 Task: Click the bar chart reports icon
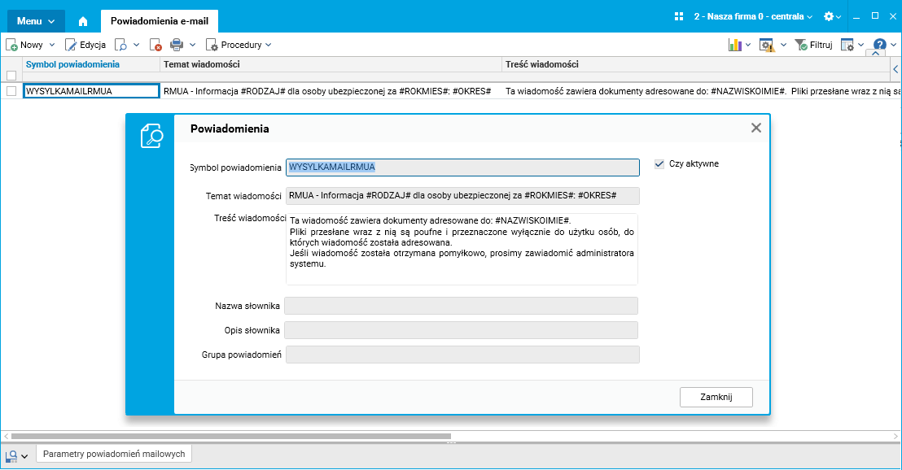point(734,45)
